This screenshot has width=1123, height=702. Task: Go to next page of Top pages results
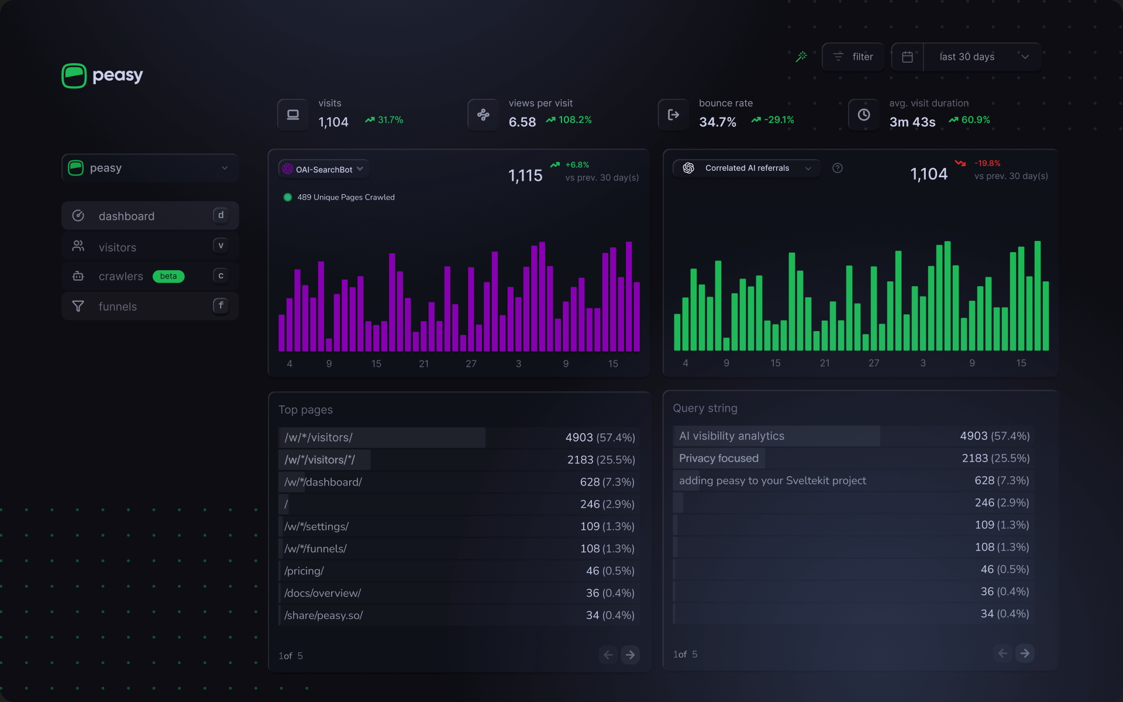pyautogui.click(x=631, y=655)
